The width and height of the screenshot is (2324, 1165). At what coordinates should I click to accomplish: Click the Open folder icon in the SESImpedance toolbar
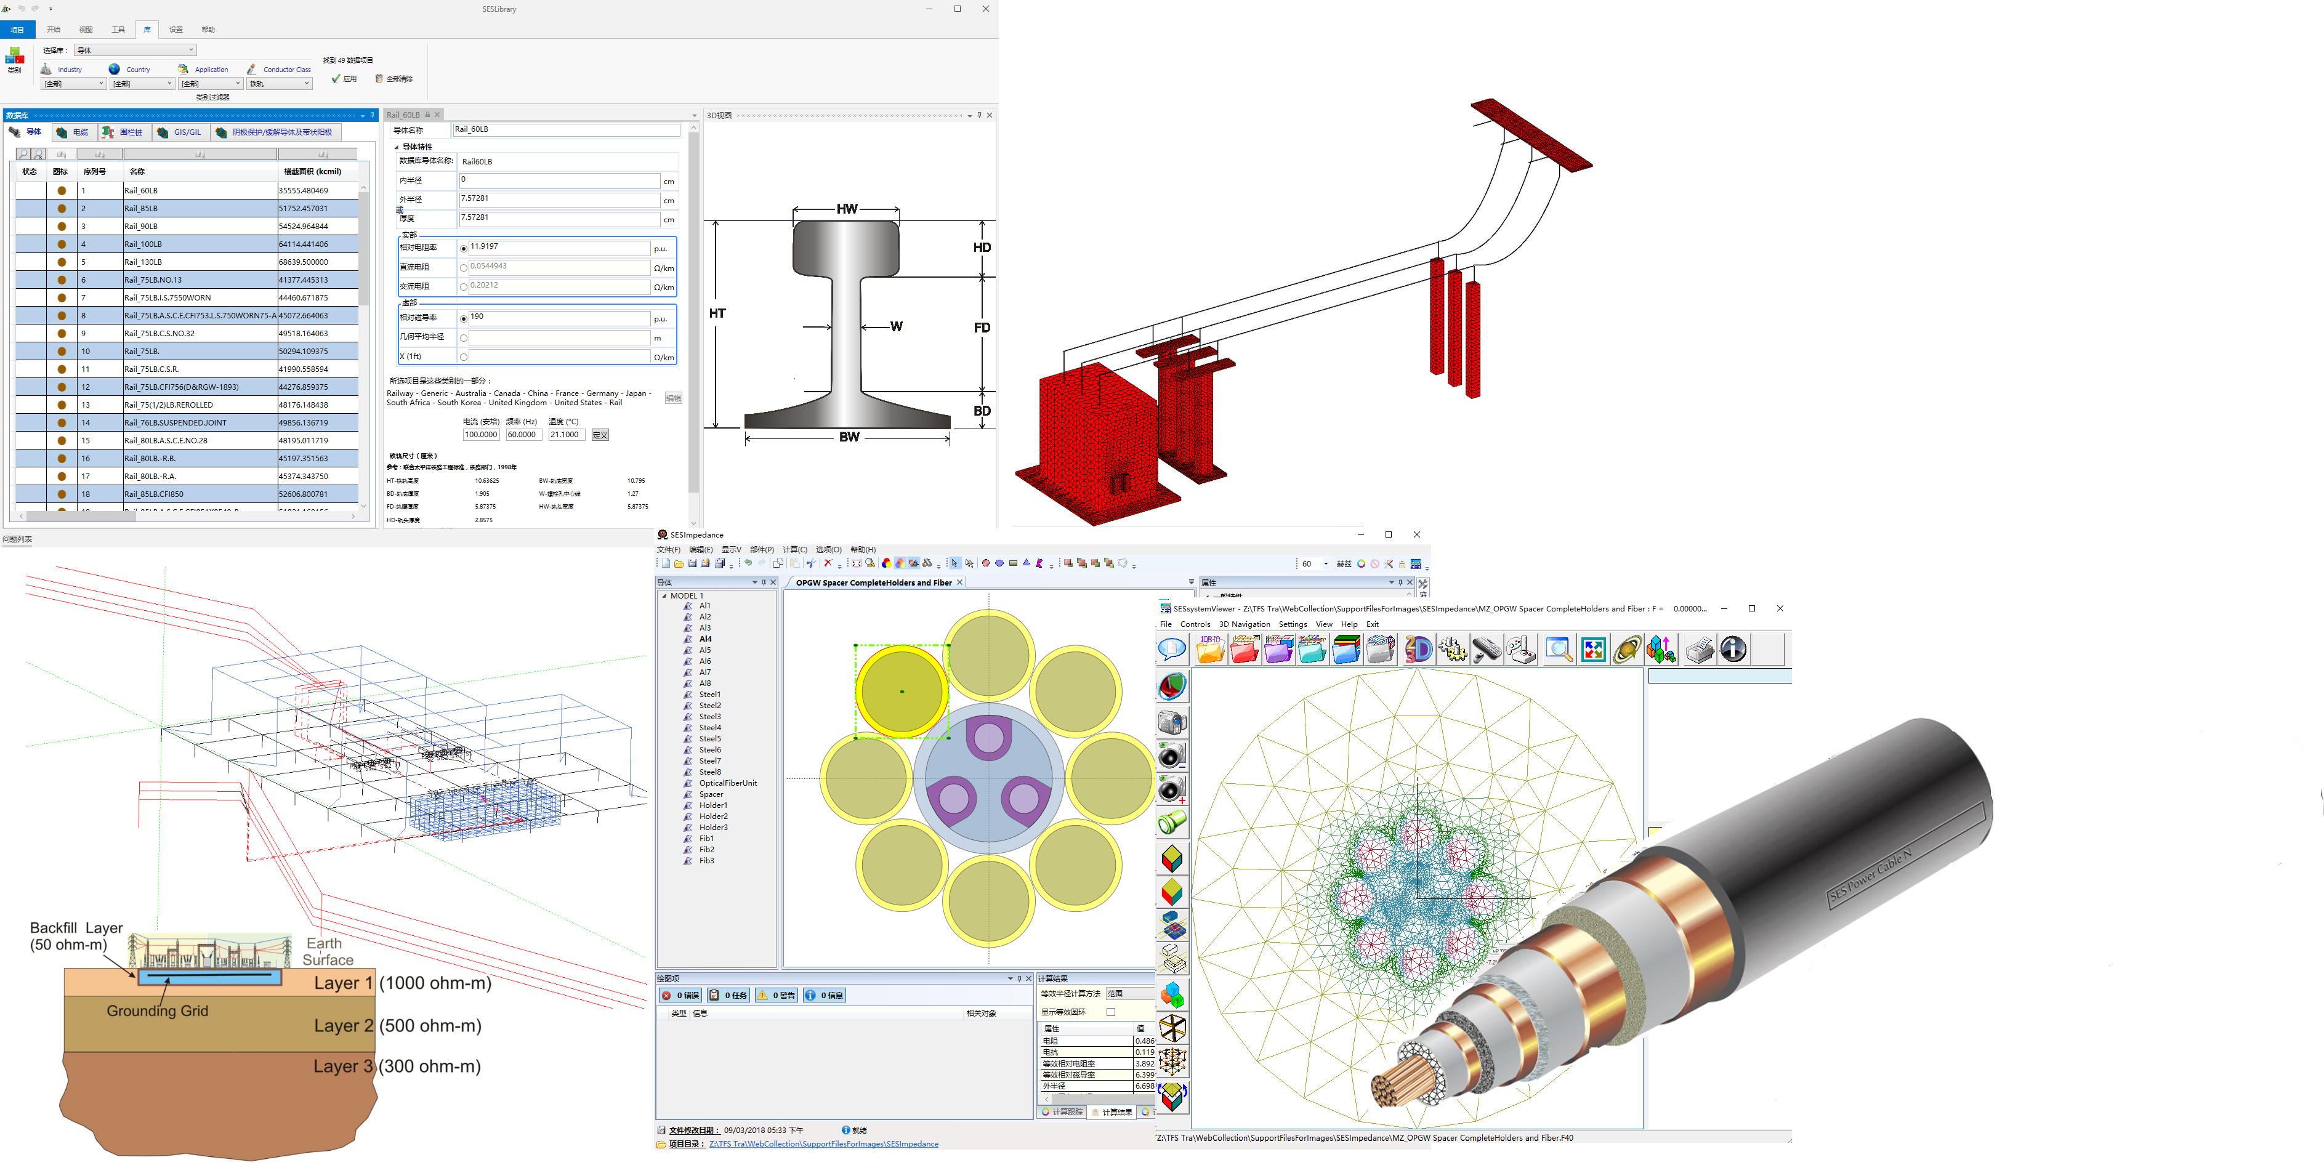coord(679,564)
